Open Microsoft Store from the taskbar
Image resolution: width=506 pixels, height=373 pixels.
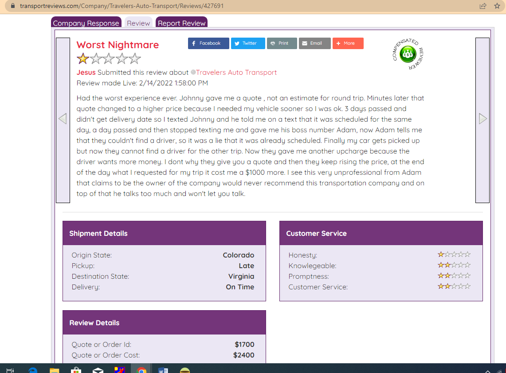76,370
